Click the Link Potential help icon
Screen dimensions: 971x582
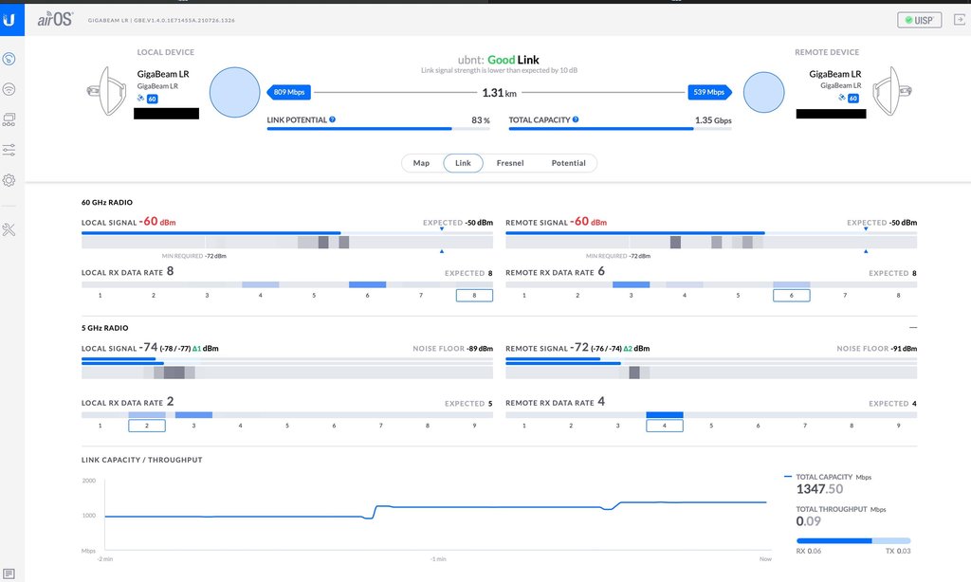[333, 120]
